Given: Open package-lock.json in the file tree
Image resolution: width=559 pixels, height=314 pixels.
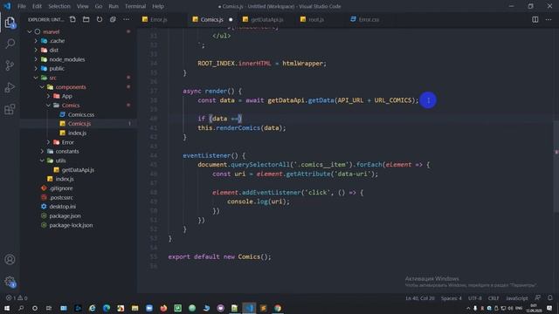Looking at the screenshot, I should pos(71,225).
